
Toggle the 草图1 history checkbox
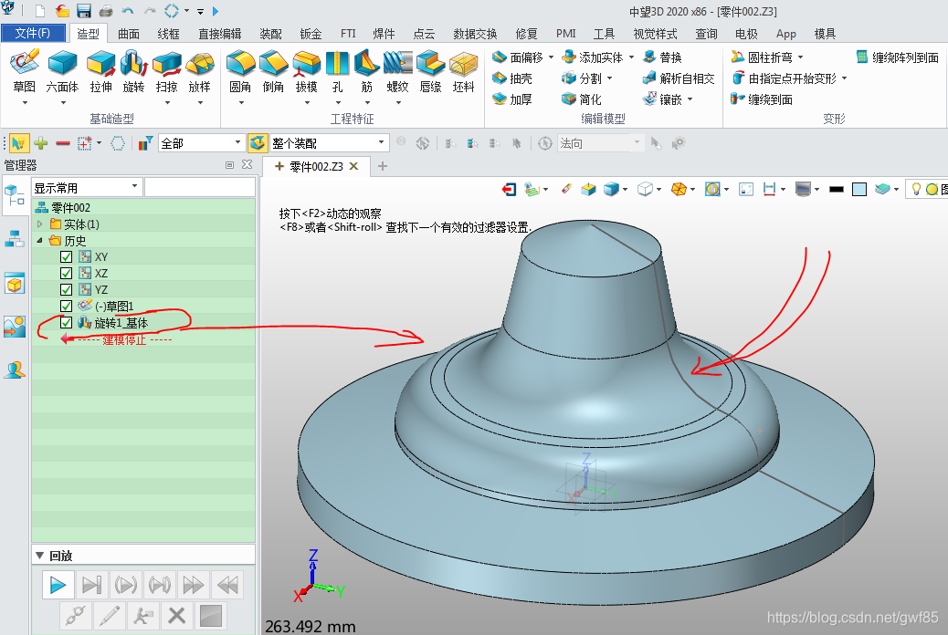click(x=66, y=307)
